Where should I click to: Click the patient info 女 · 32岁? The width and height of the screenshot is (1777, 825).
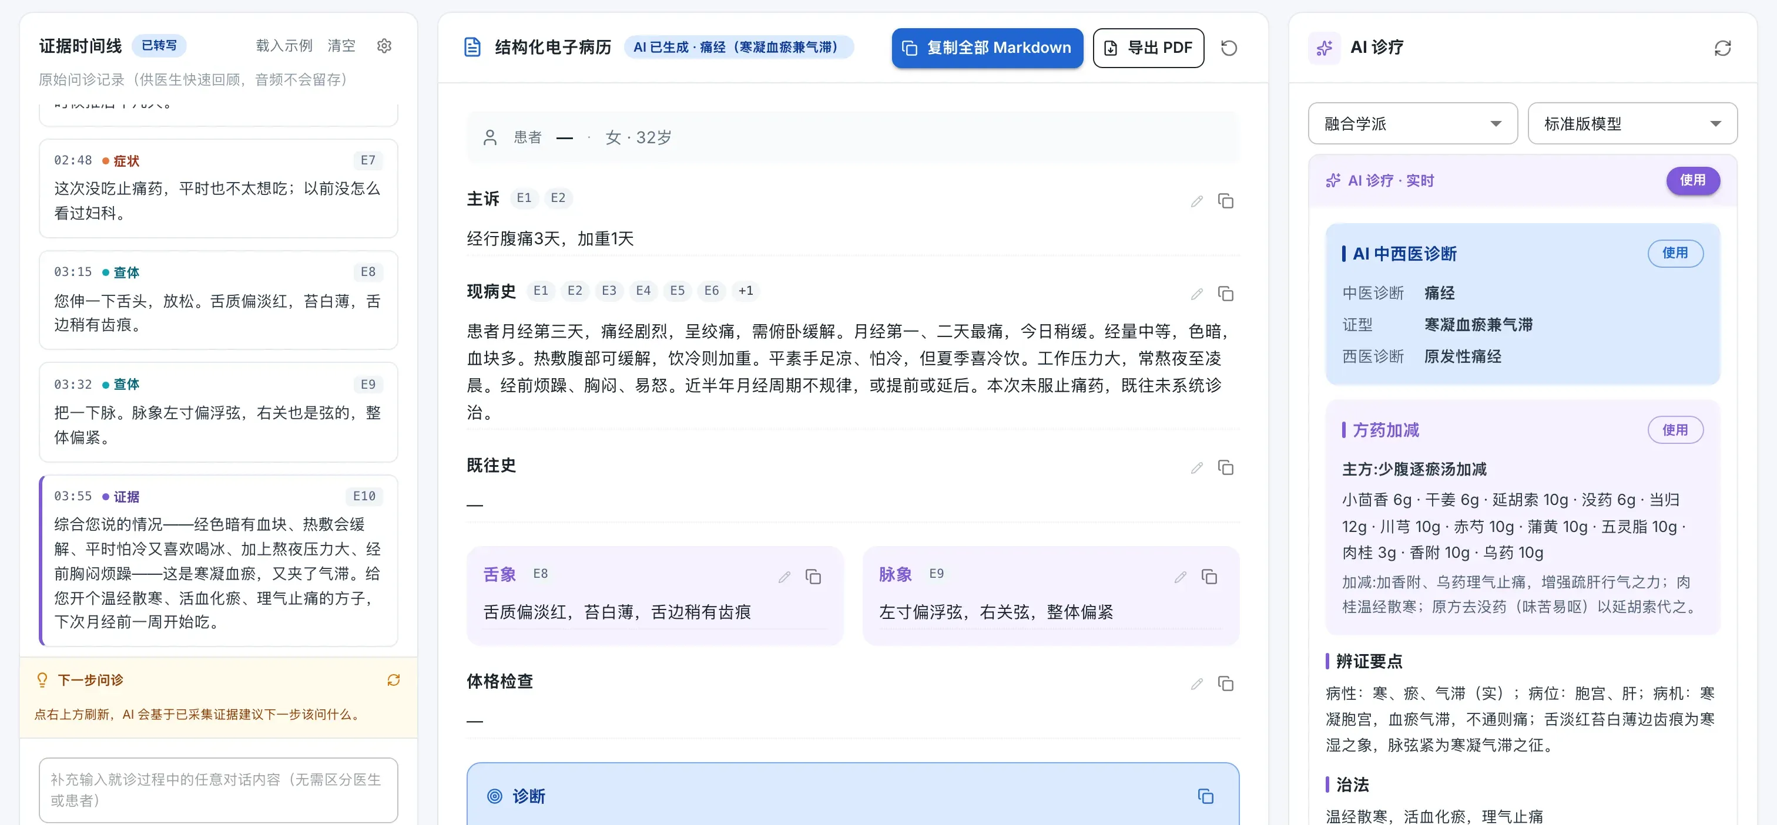pos(638,137)
